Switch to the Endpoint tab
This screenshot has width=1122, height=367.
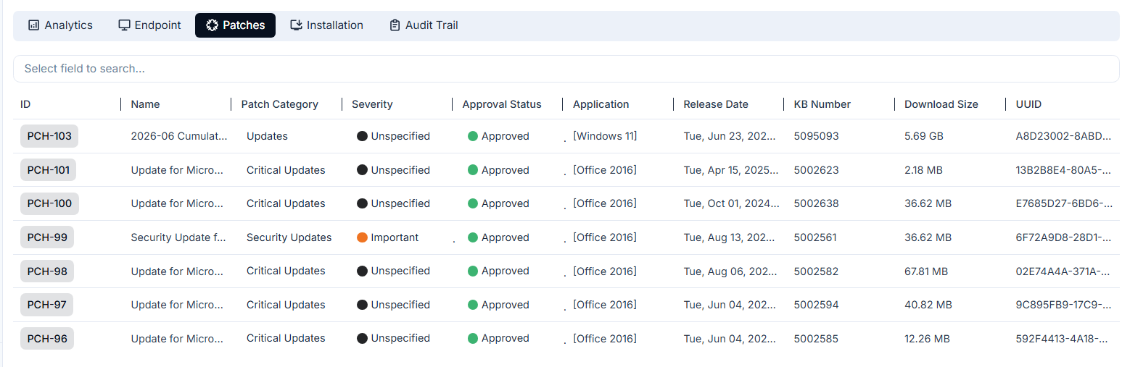pos(149,25)
